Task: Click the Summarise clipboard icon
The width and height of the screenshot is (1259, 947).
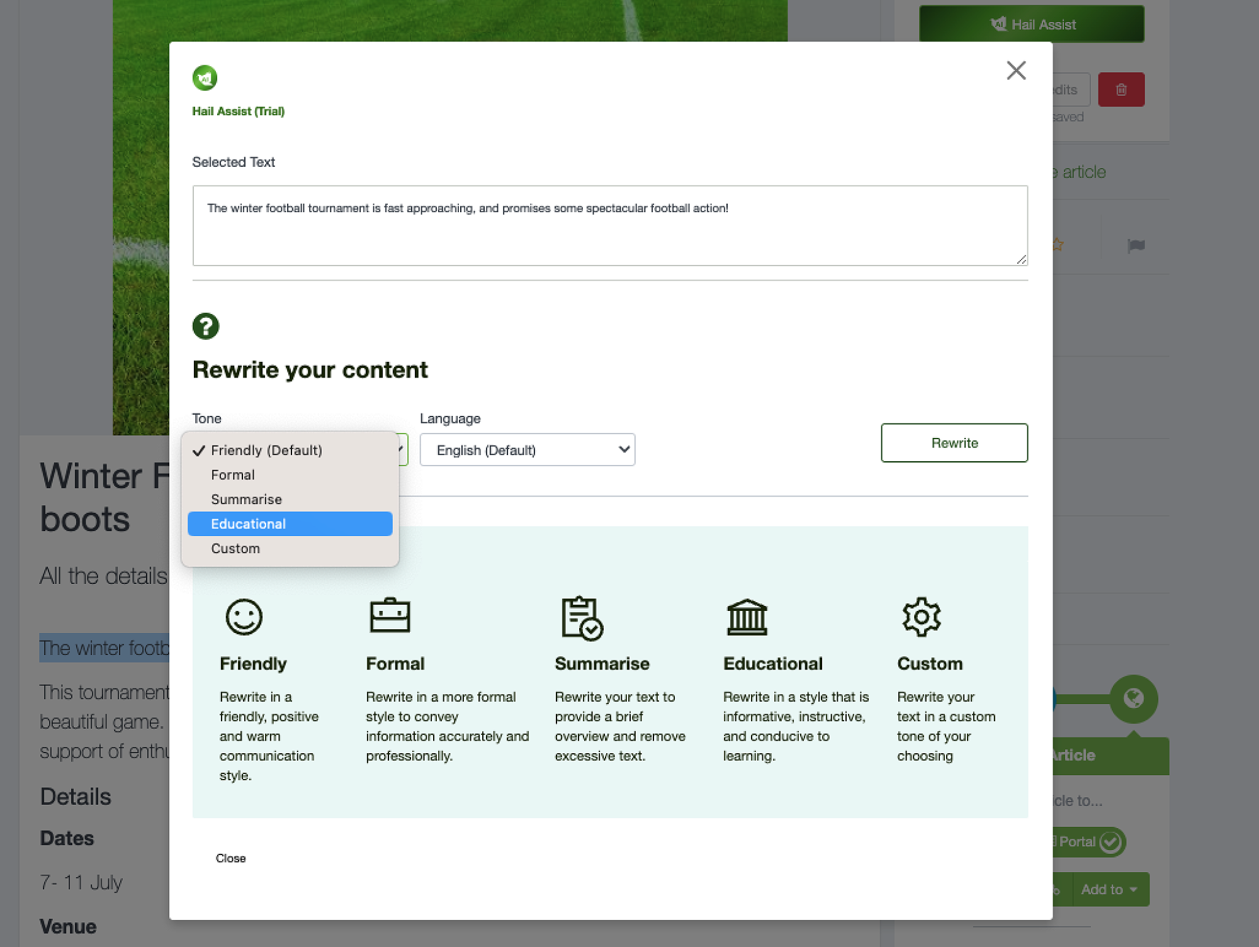Action: click(581, 618)
